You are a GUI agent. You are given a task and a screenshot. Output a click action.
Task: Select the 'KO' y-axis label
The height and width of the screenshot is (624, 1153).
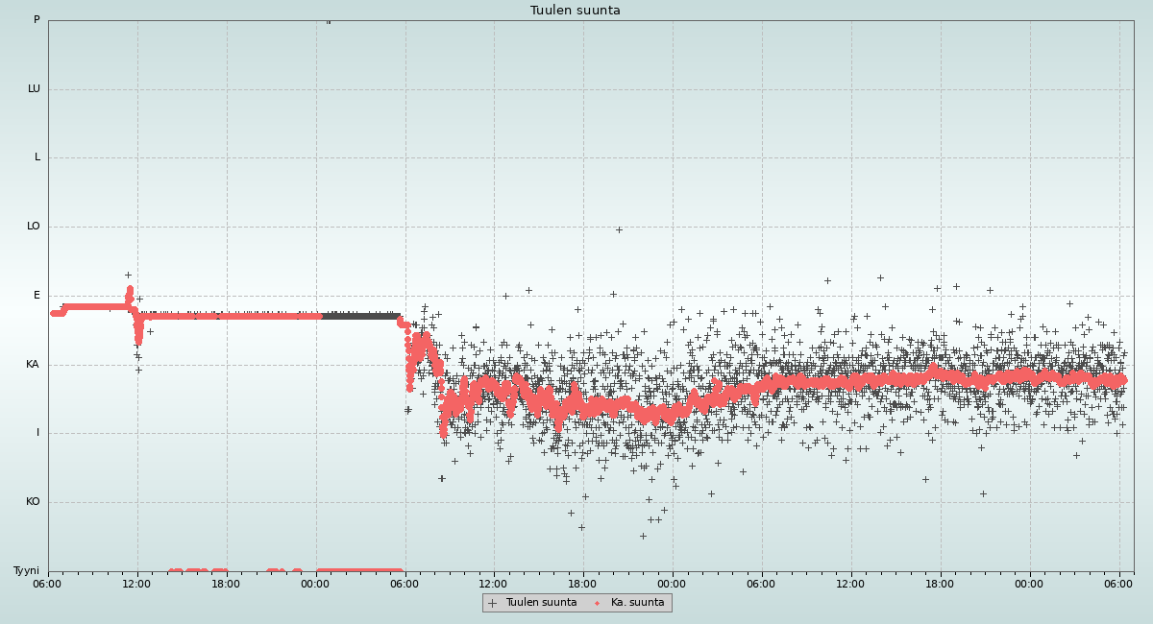coord(33,502)
